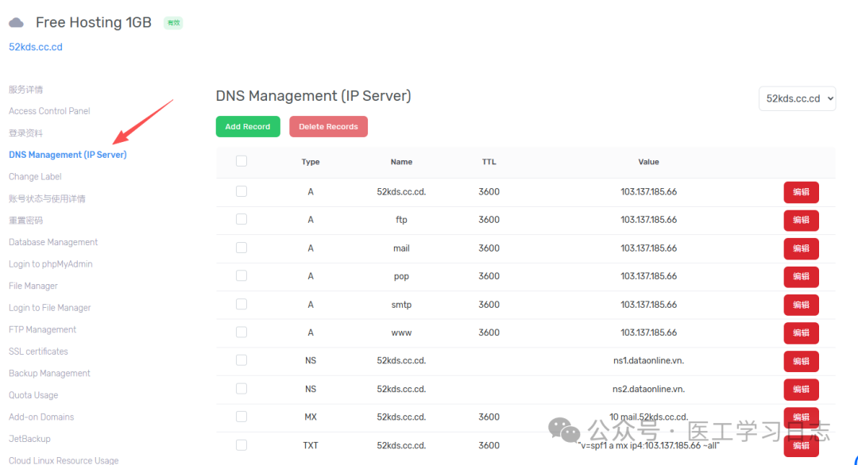Screen dimensions: 858x465
Task: Open the 52kds.cc.cd link under title
Action: point(36,47)
